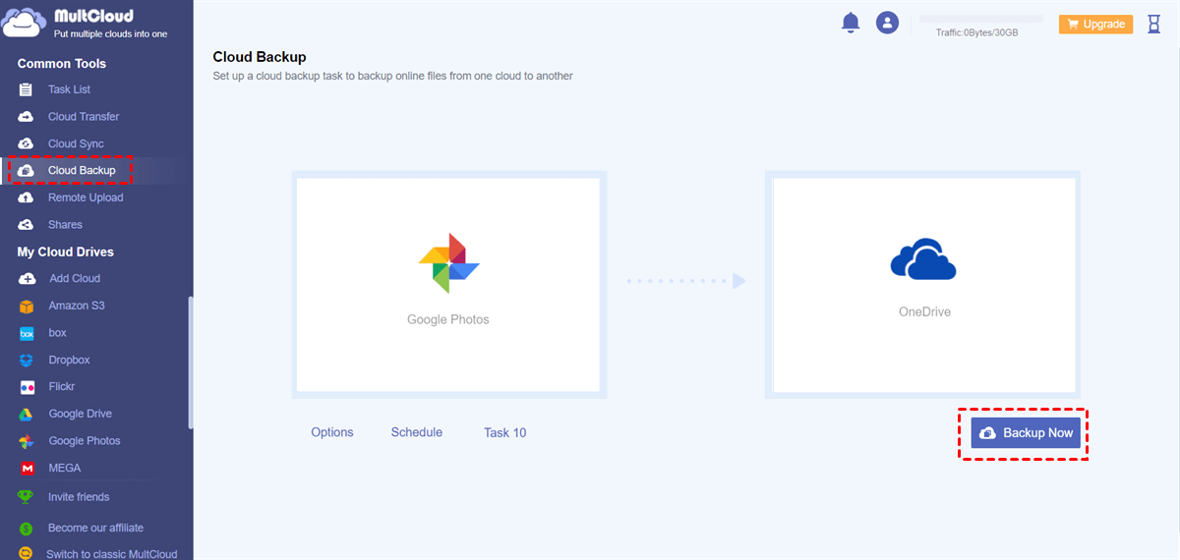Click the Traffic:0Bytes/30GB text
The height and width of the screenshot is (560, 1180).
click(976, 32)
